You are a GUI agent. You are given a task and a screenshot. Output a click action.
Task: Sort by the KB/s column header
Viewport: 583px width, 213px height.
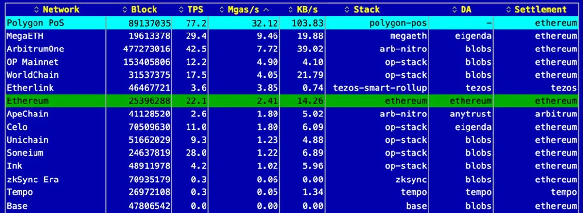pyautogui.click(x=302, y=10)
